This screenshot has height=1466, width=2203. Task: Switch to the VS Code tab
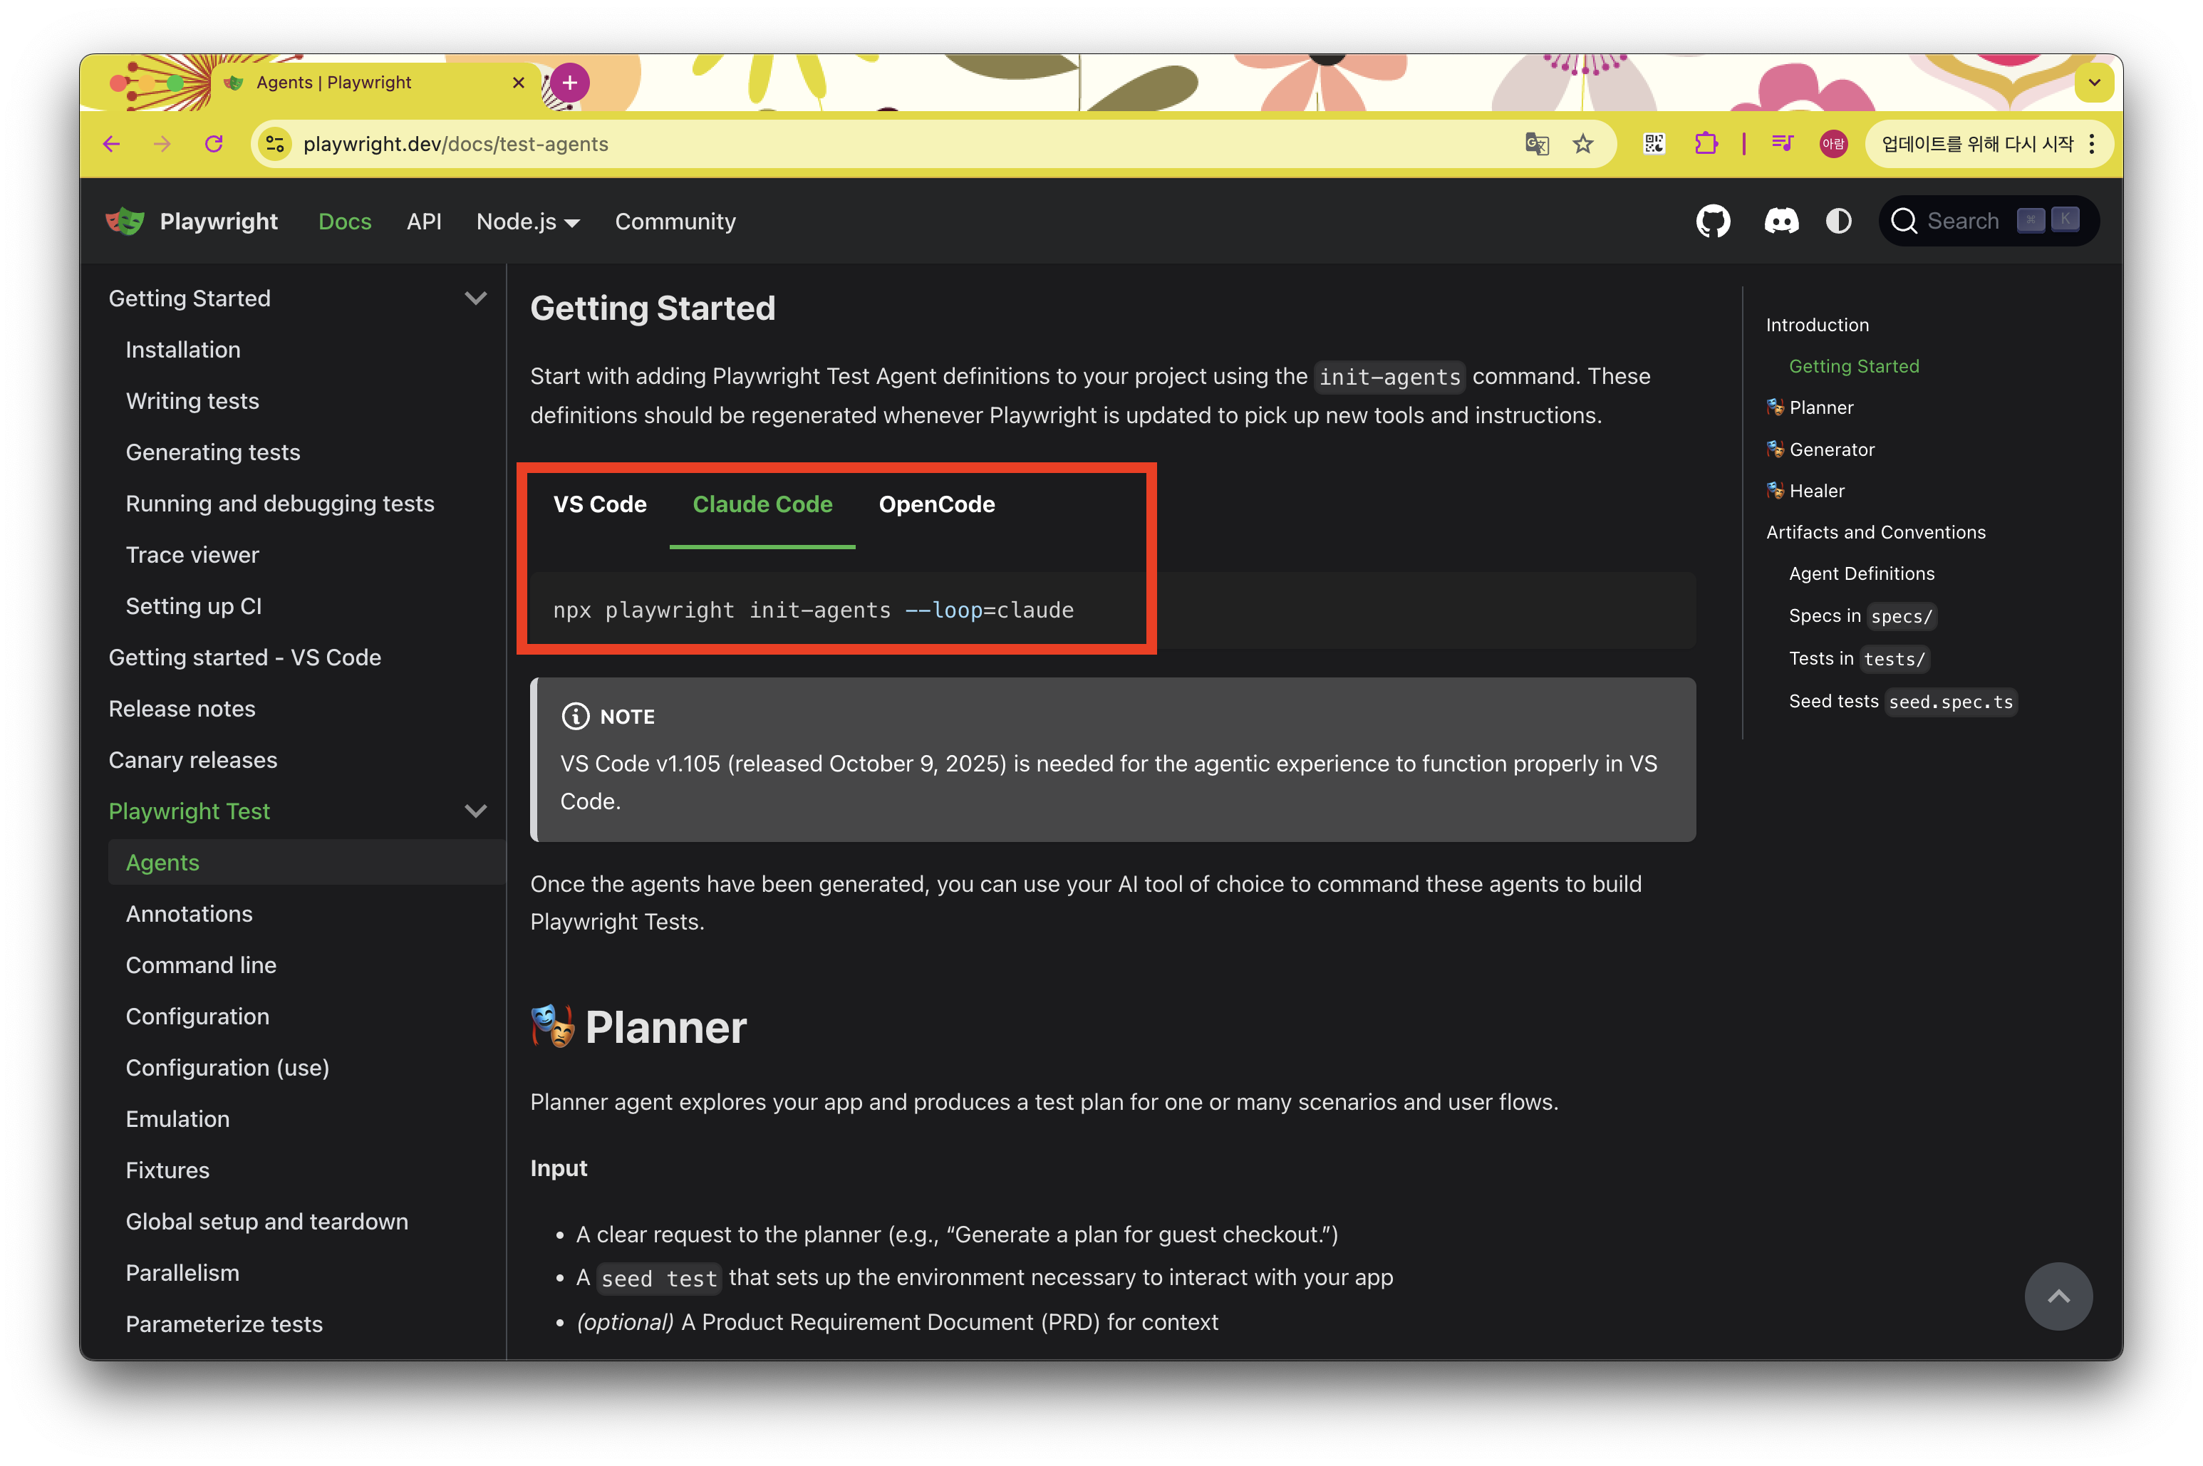pyautogui.click(x=599, y=505)
